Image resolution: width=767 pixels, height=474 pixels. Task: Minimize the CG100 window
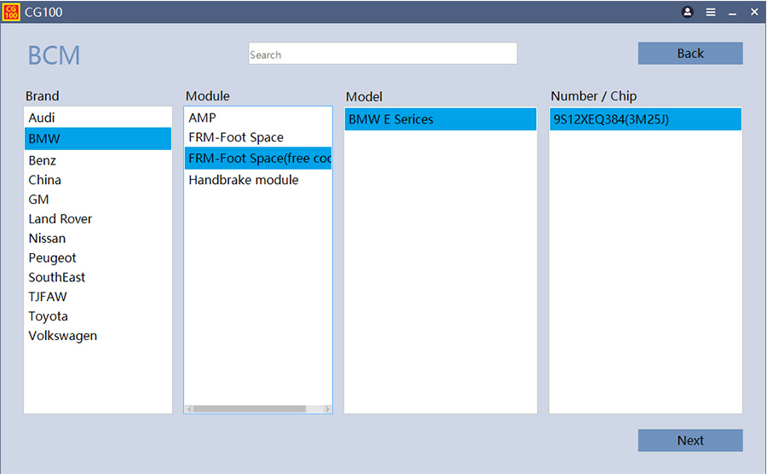tap(732, 12)
